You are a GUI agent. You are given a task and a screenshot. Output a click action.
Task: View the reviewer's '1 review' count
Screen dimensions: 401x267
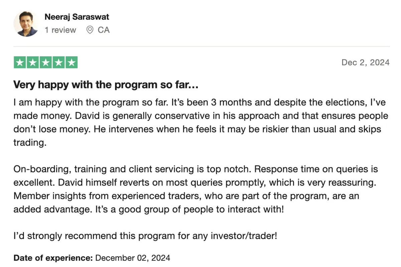point(60,30)
